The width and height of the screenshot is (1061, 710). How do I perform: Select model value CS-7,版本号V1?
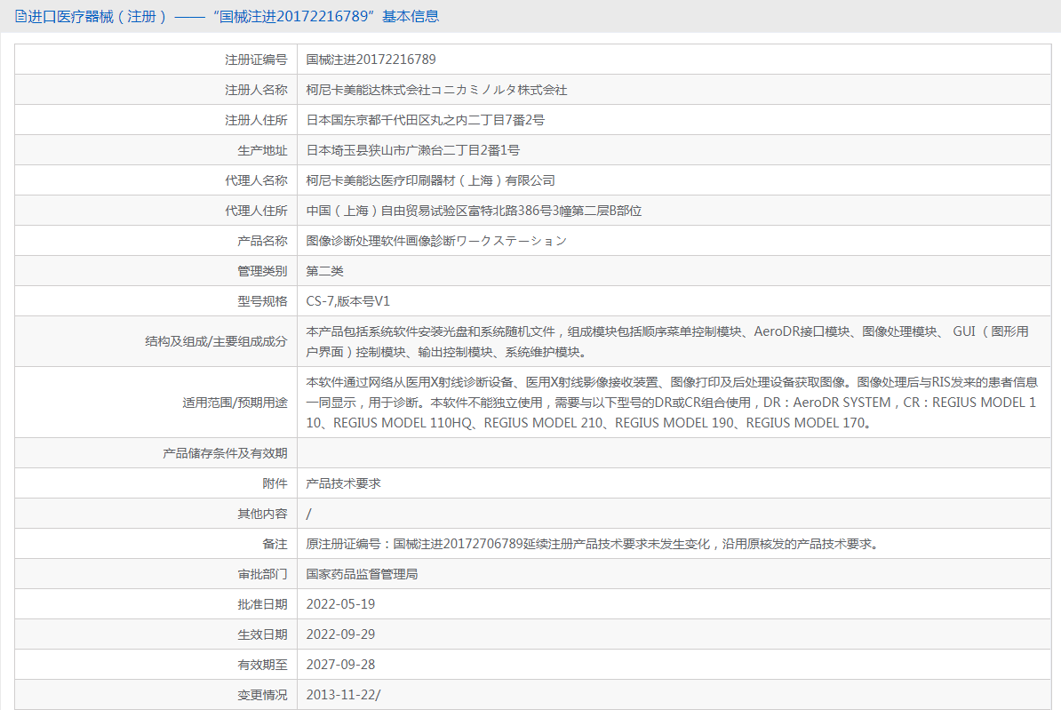[347, 301]
